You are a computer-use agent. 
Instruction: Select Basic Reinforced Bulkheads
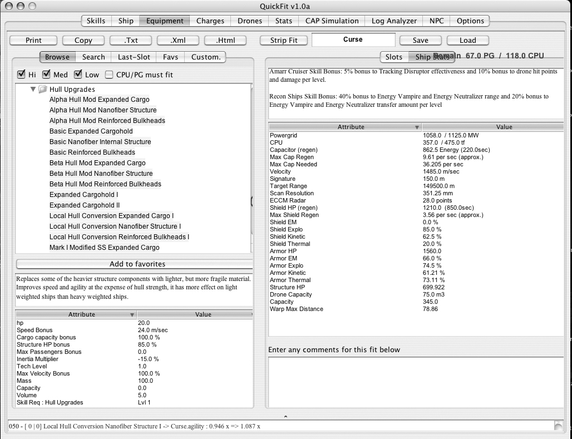point(92,152)
